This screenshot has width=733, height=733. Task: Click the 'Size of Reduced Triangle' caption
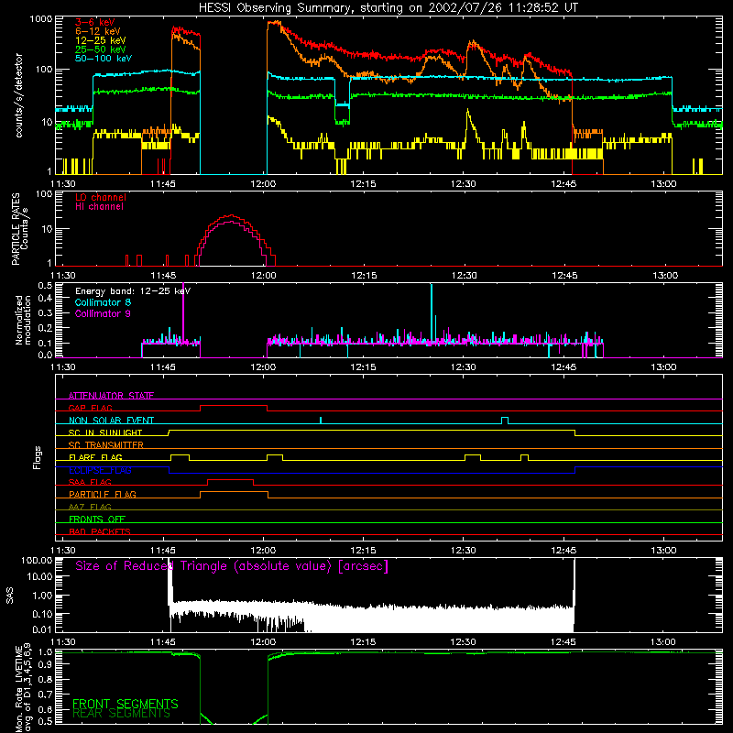coord(232,566)
